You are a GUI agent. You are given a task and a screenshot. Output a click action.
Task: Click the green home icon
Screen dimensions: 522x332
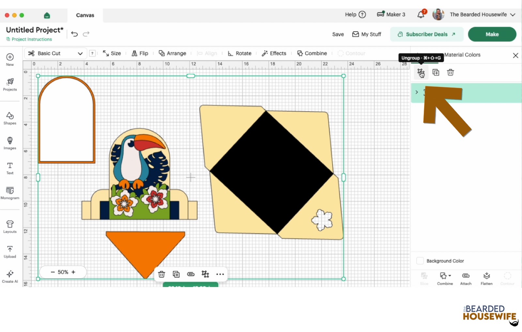(x=47, y=15)
